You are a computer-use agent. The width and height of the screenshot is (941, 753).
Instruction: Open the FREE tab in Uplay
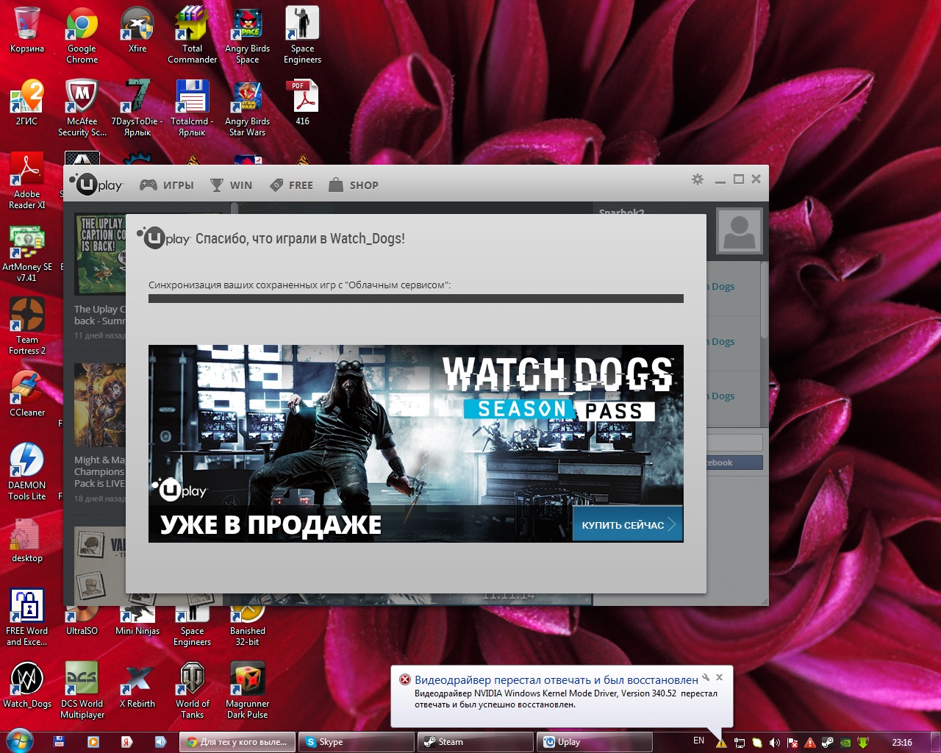click(291, 185)
